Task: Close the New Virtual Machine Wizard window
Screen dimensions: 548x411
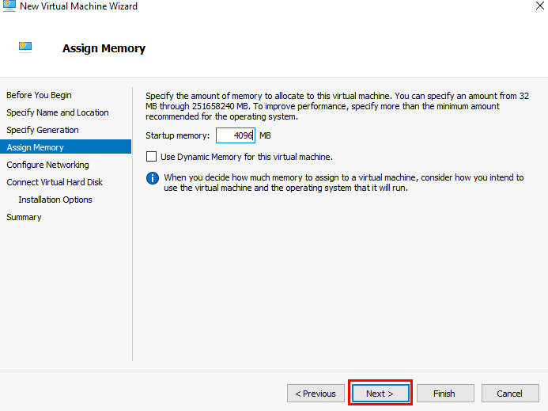Action: tap(539, 6)
